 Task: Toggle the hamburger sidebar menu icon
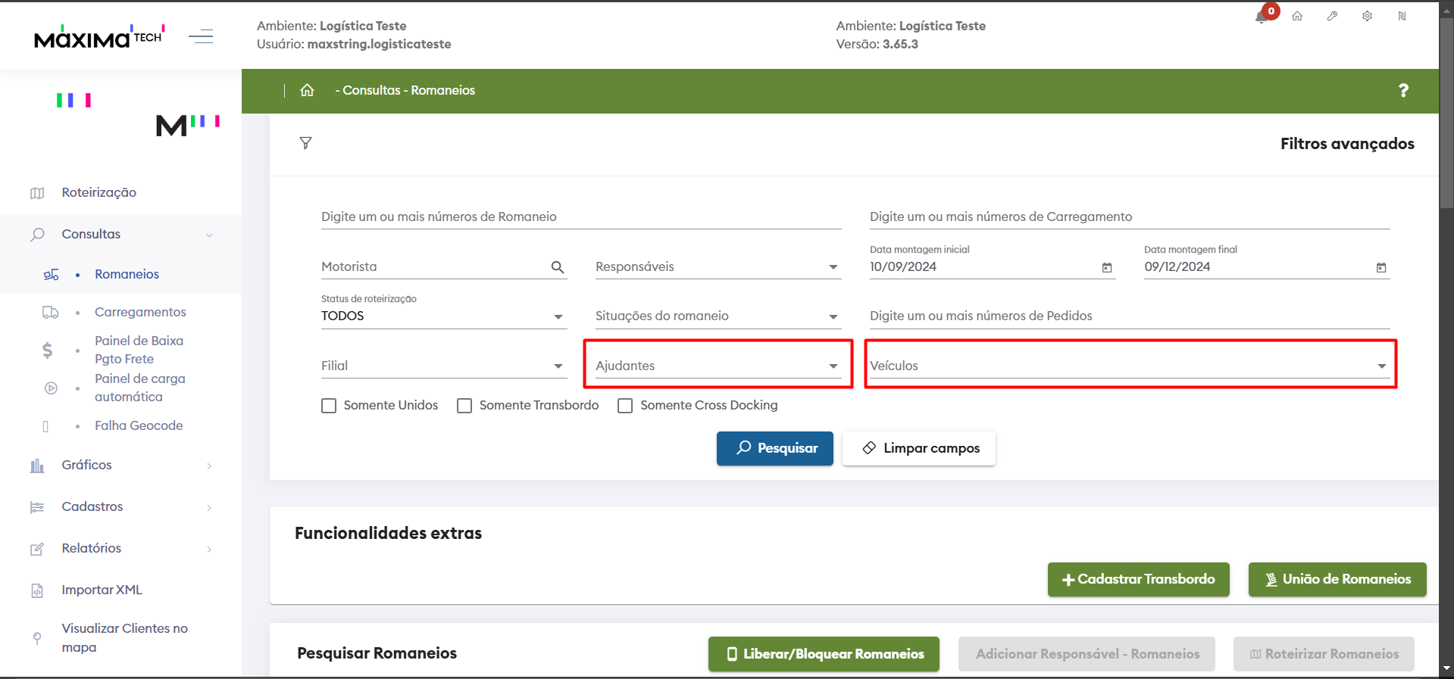click(x=201, y=36)
